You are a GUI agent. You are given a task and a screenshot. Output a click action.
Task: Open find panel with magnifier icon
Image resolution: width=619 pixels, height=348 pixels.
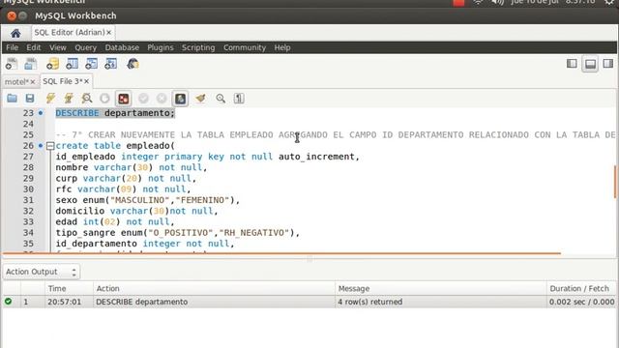coord(221,99)
